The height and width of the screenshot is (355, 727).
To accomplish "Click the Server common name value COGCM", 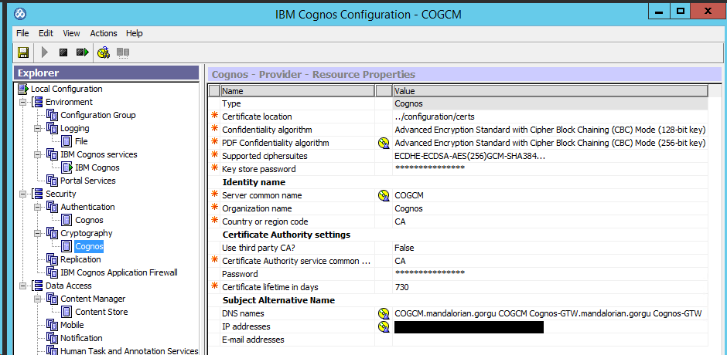I will [x=551, y=195].
